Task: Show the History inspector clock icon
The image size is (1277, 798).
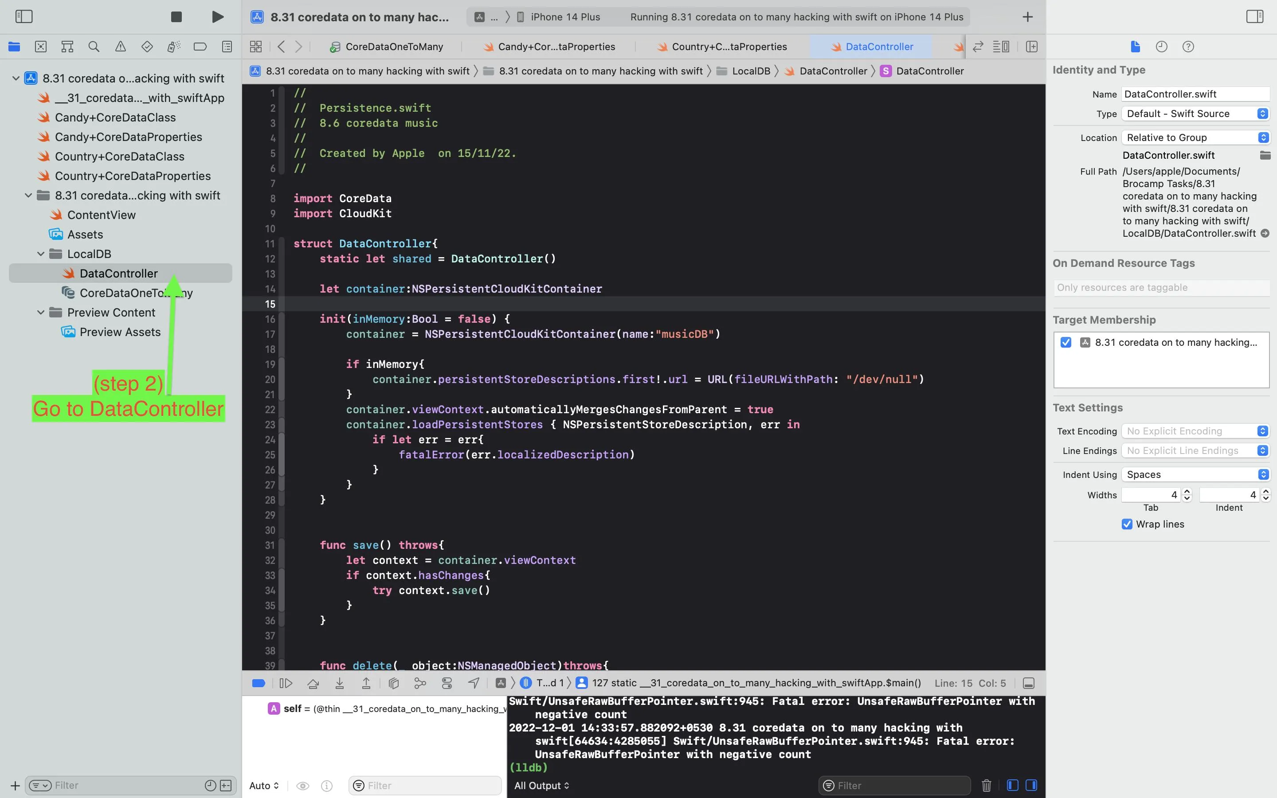Action: [1161, 47]
